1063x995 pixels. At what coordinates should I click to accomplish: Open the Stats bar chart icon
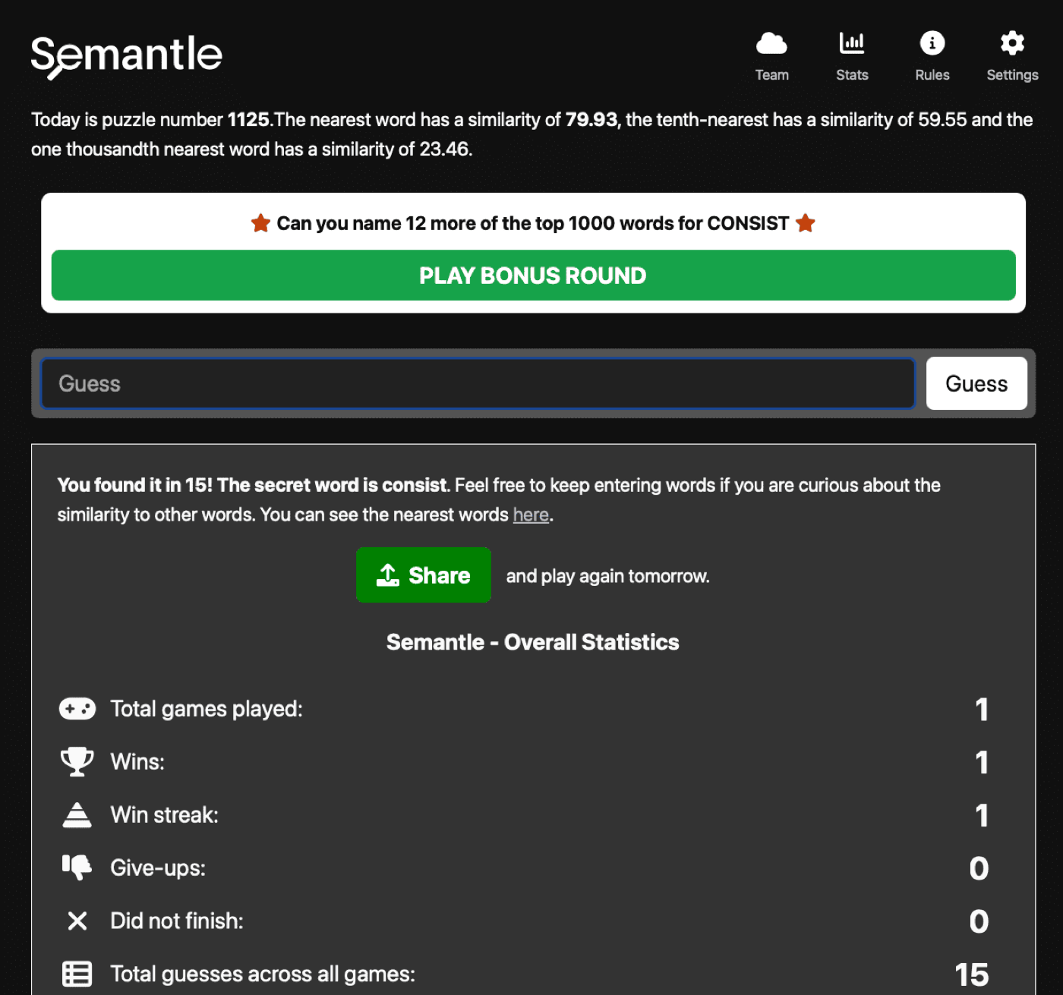pyautogui.click(x=852, y=43)
